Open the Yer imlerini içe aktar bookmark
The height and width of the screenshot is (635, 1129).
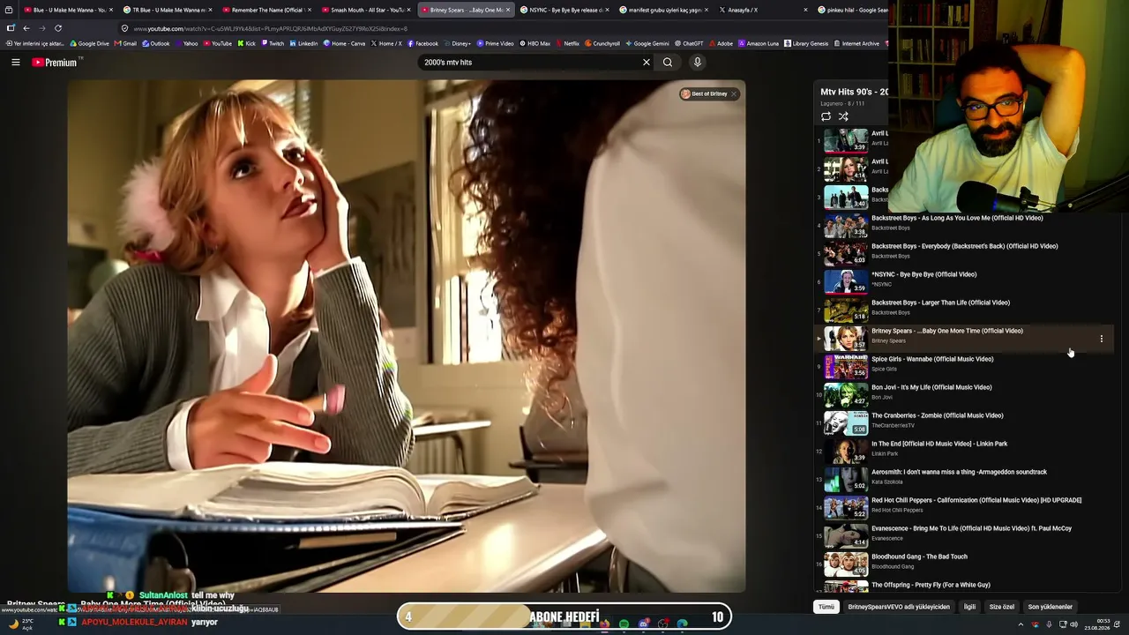click(35, 43)
